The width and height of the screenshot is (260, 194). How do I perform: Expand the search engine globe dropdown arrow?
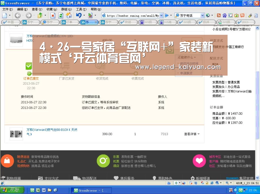212,16
